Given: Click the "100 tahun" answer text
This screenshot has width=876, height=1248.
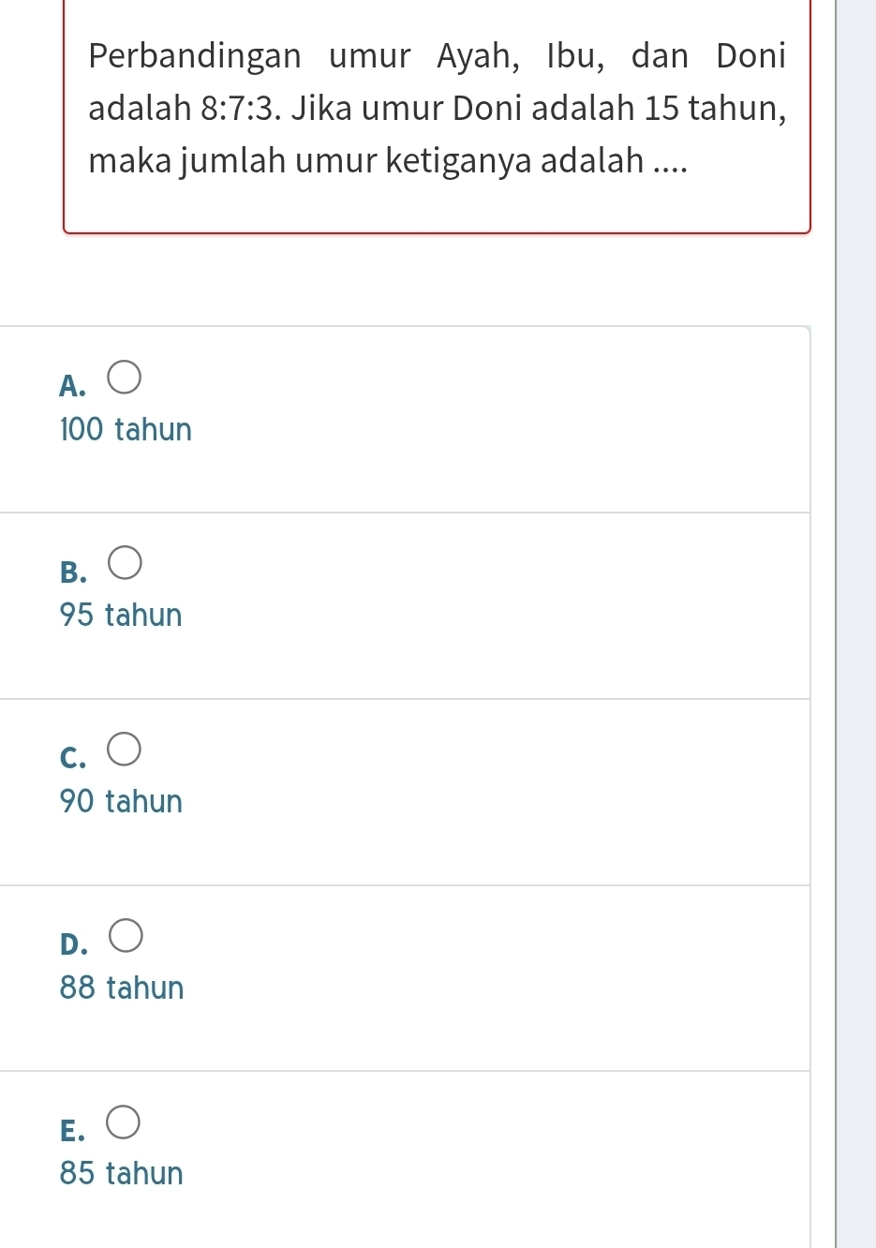Looking at the screenshot, I should (126, 430).
